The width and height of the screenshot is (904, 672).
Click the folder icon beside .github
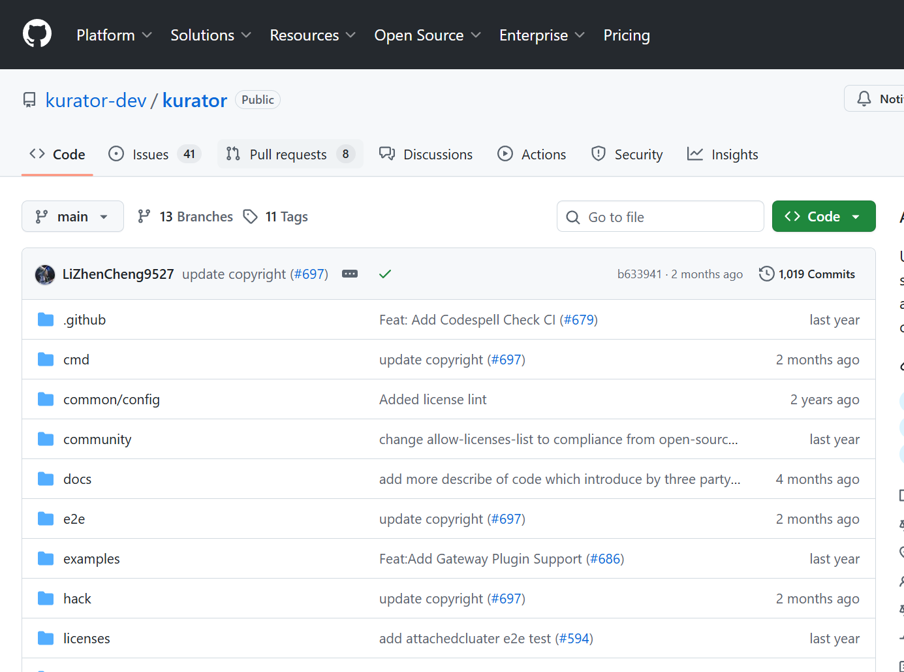tap(46, 319)
